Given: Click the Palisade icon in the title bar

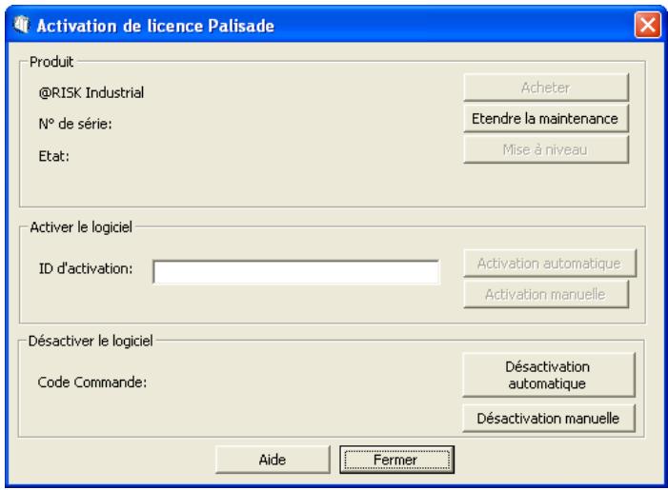Looking at the screenshot, I should coord(21,24).
